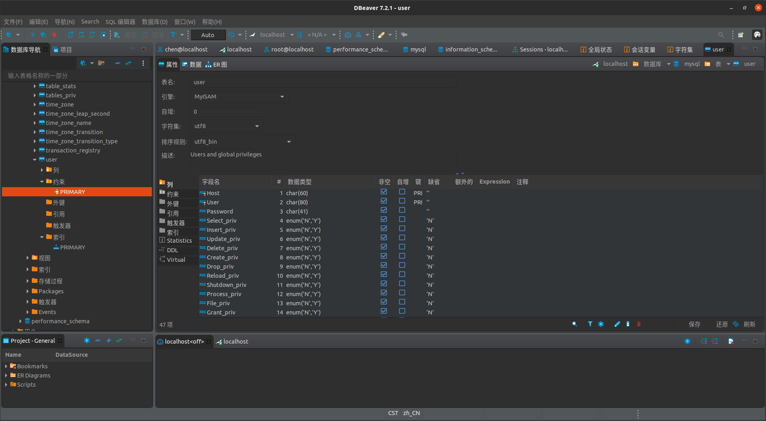Click the red delete trash icon

(x=639, y=324)
